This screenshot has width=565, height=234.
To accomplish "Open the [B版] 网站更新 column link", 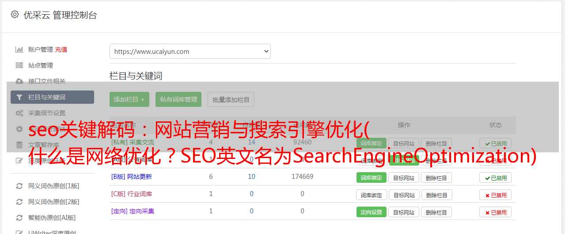I will (x=131, y=177).
